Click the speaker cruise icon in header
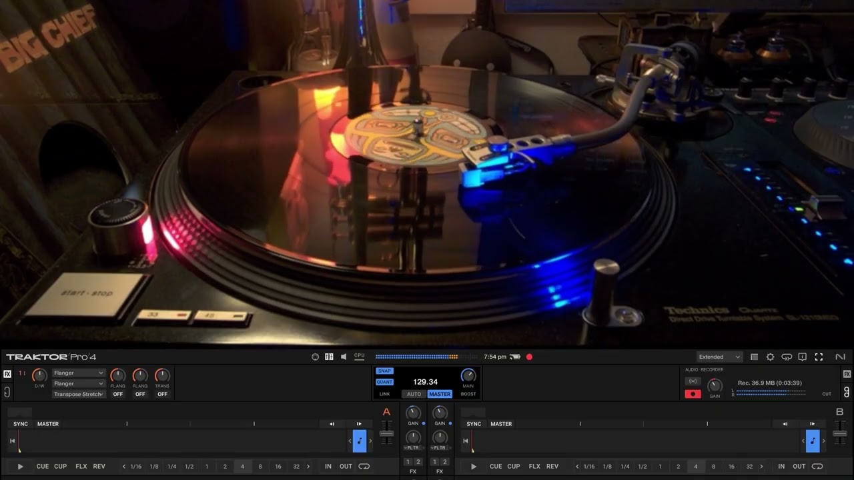Image resolution: width=854 pixels, height=480 pixels. [x=344, y=357]
